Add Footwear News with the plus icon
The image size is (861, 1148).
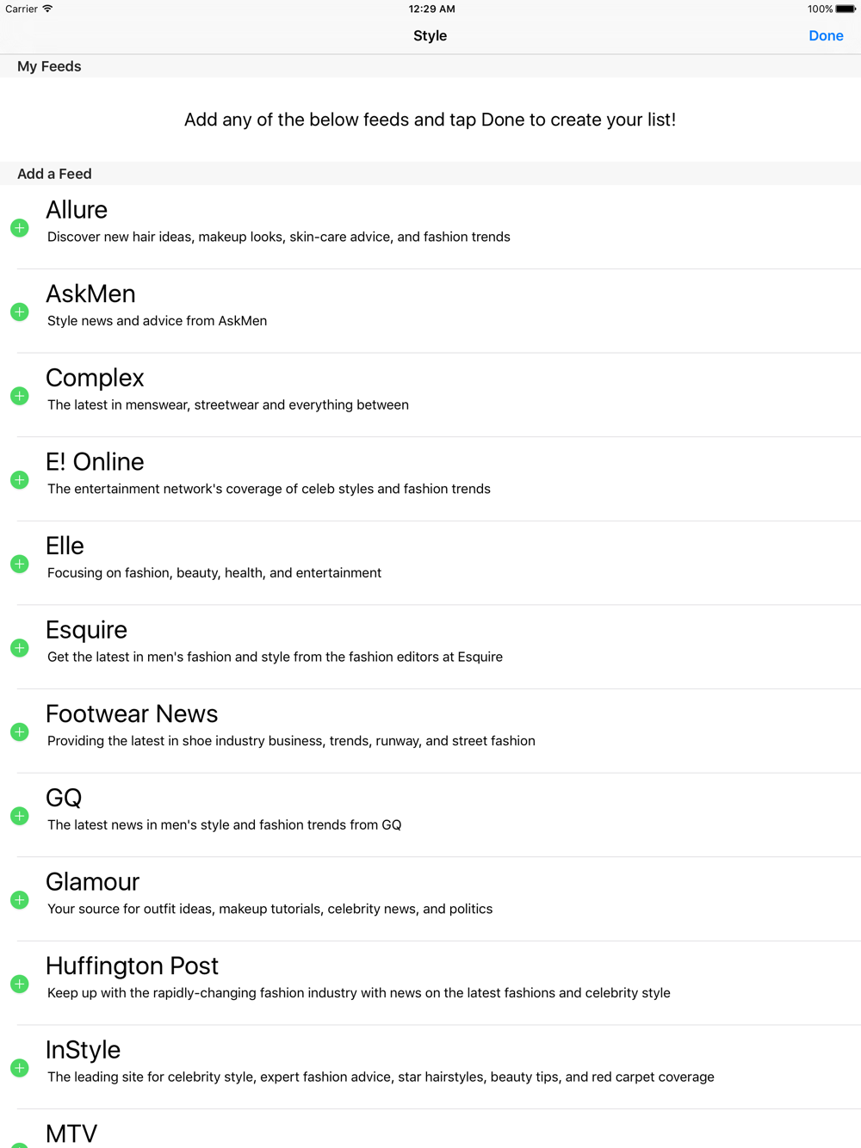pos(20,731)
